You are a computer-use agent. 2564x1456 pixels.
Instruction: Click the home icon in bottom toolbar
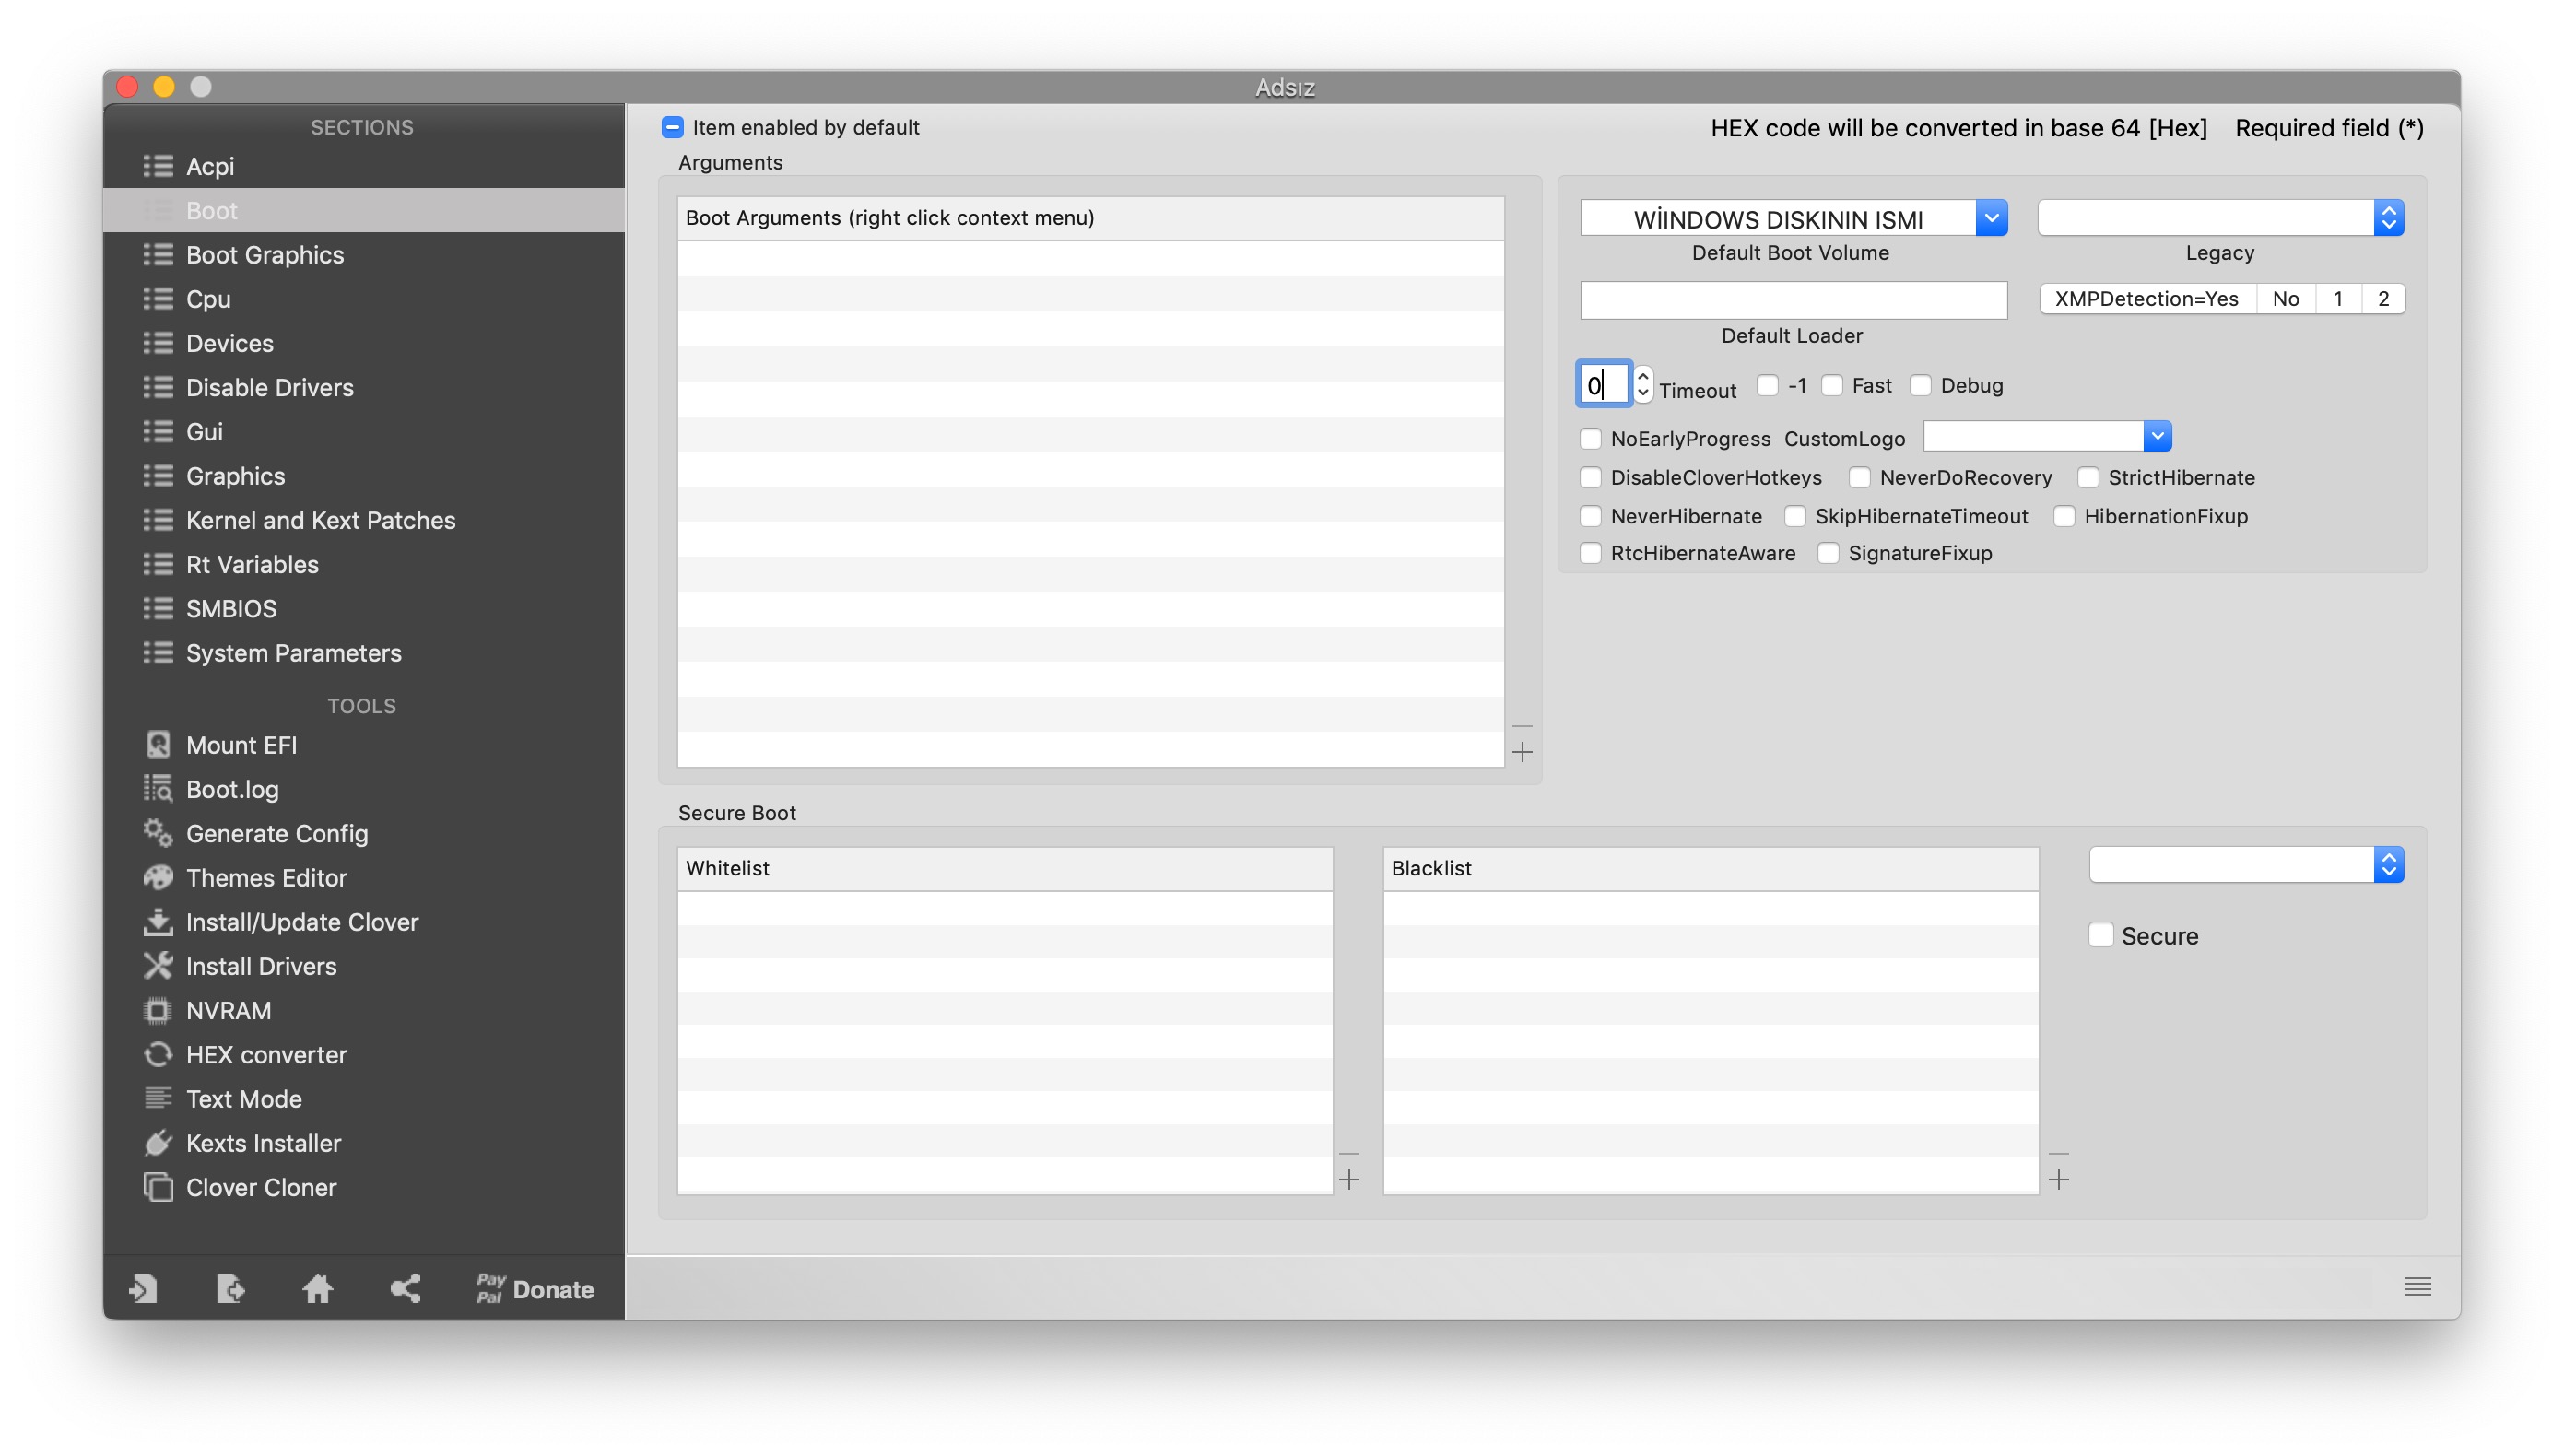(x=317, y=1288)
